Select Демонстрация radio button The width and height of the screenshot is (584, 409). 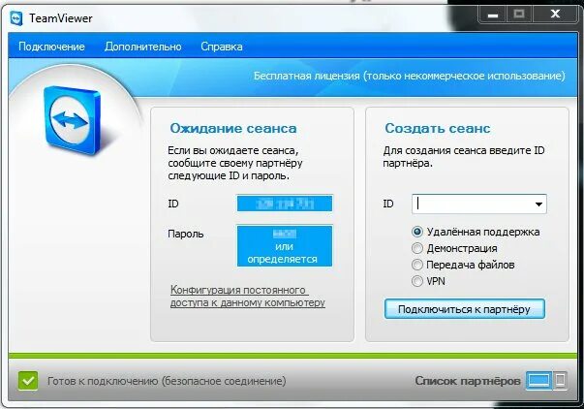pyautogui.click(x=417, y=248)
